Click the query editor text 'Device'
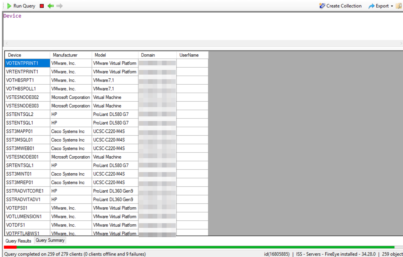 [x=12, y=16]
